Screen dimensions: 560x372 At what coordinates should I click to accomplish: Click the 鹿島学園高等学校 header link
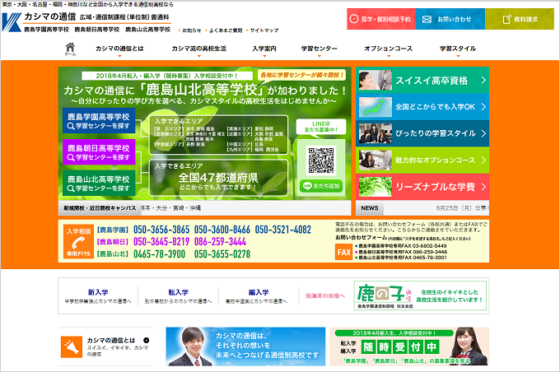(46, 30)
